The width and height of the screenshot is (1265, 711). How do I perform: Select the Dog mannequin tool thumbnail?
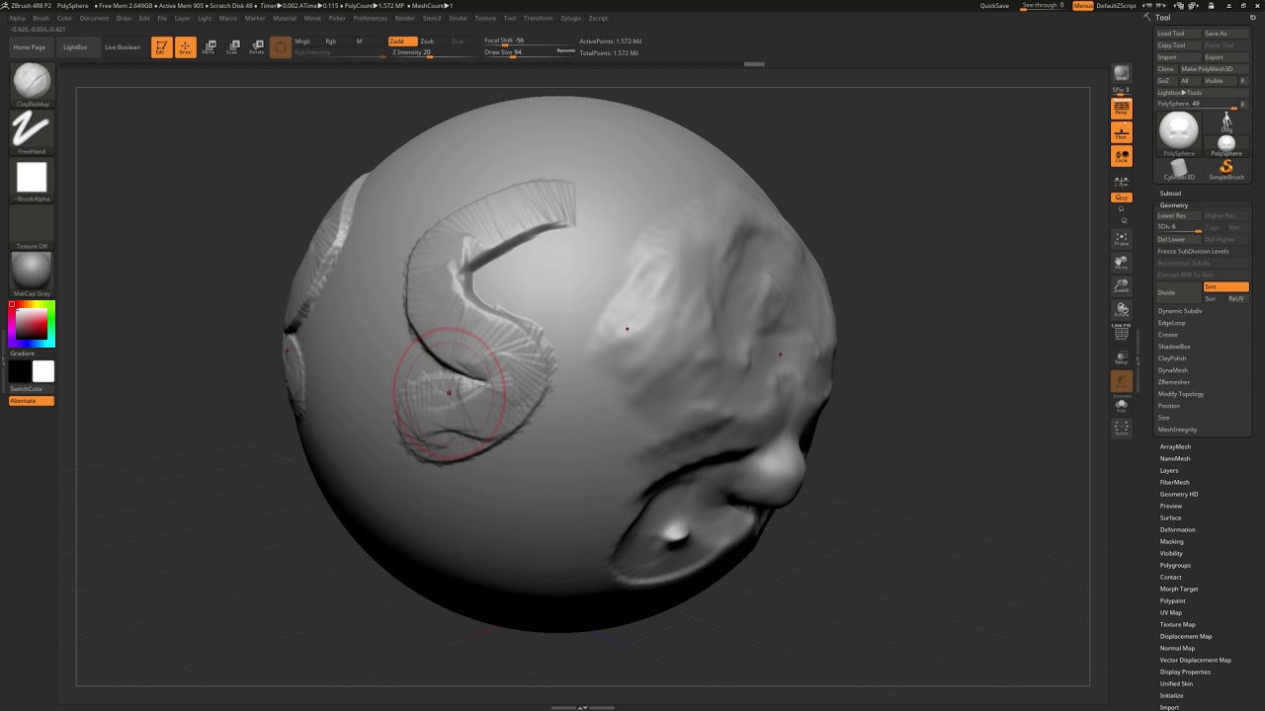tap(1226, 121)
